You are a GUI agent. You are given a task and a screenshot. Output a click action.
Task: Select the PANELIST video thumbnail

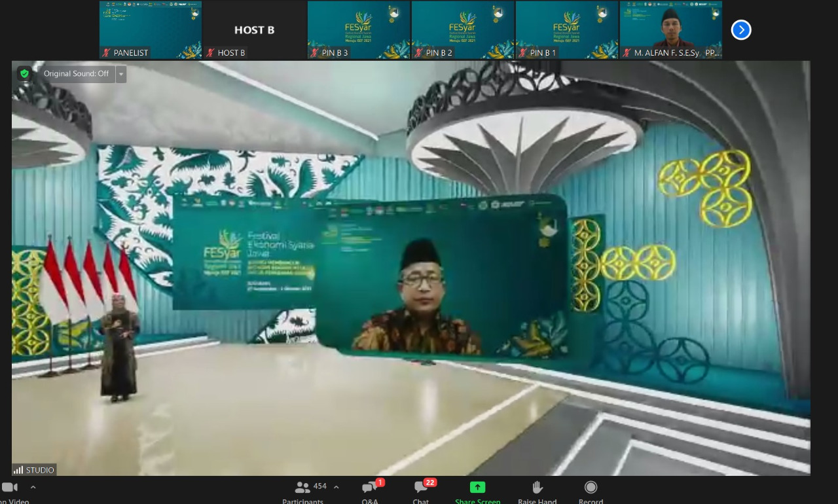coord(151,30)
